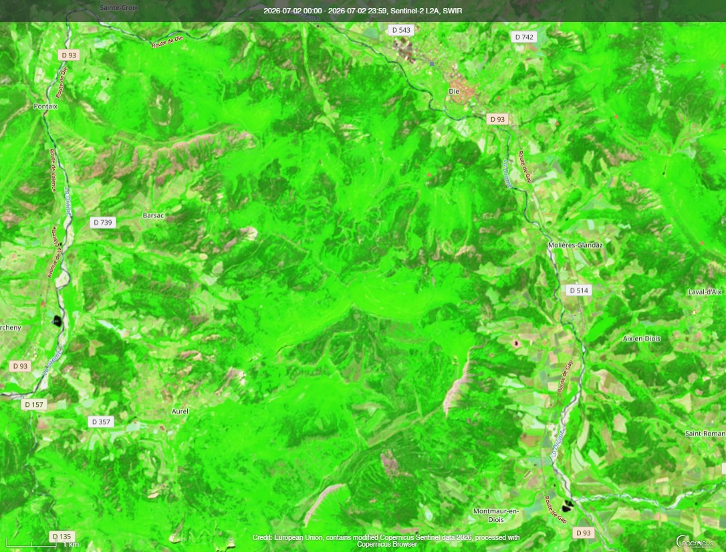Viewport: 726px width, 552px height.
Task: Open the Copernicus logo
Action: pos(694,542)
